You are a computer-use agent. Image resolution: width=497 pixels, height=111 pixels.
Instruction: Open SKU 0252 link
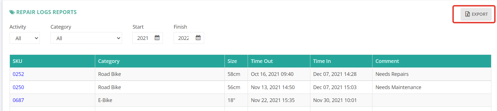18,74
